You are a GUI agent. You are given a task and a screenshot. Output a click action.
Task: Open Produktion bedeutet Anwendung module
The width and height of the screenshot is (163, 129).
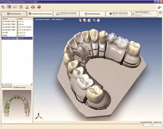pyautogui.click(x=40, y=14)
